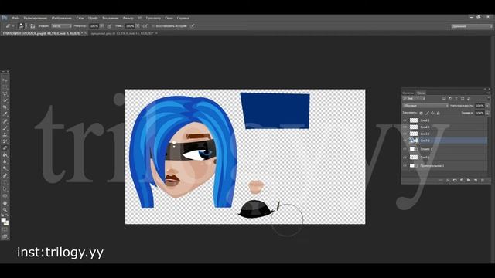Switch to the Каналы tab
This screenshot has height=278, width=495.
(x=408, y=93)
